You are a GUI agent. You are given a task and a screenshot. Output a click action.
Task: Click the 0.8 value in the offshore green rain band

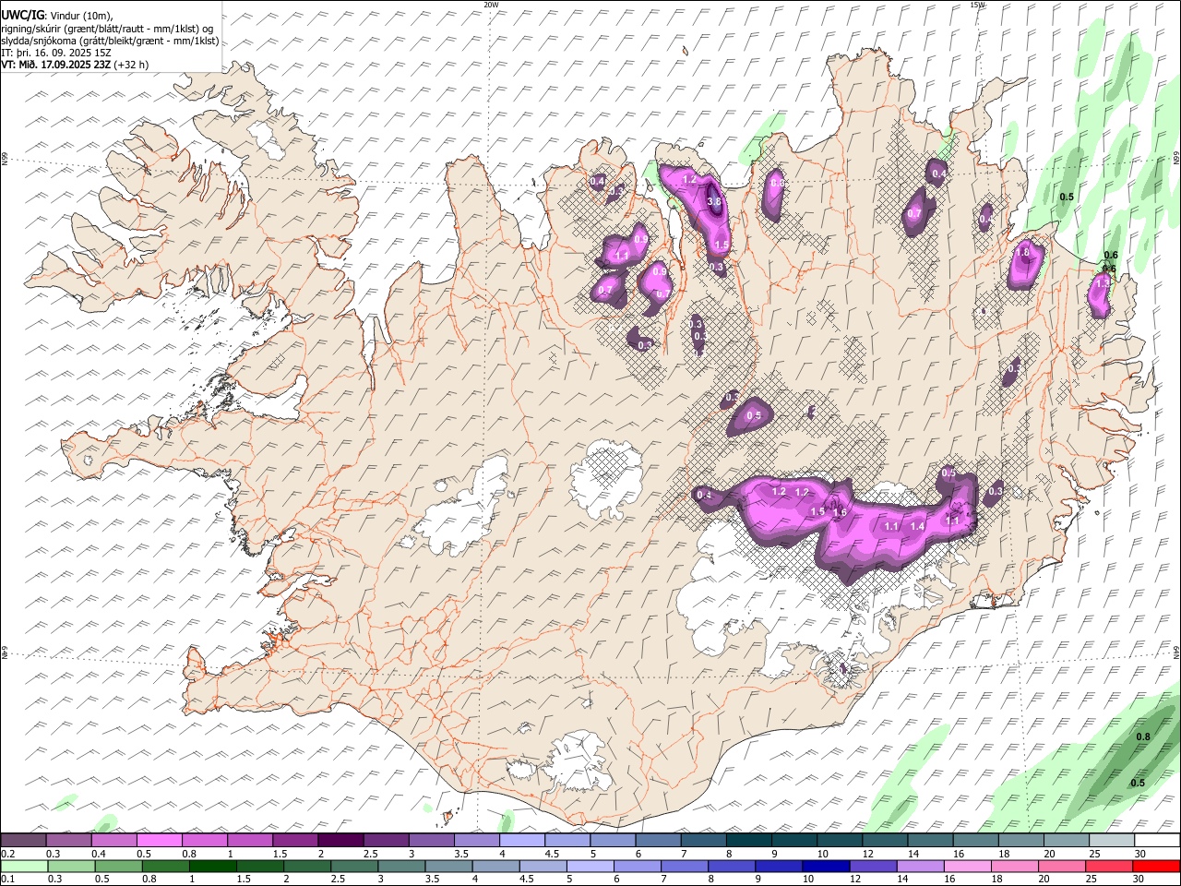coord(1142,736)
